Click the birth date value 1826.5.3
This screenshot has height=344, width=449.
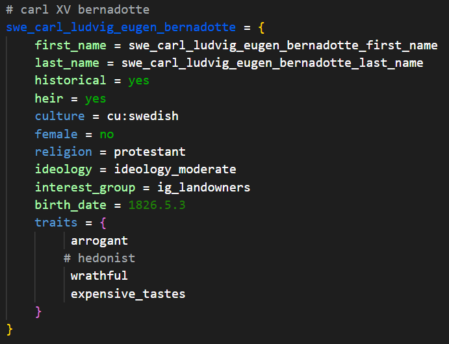[156, 205]
